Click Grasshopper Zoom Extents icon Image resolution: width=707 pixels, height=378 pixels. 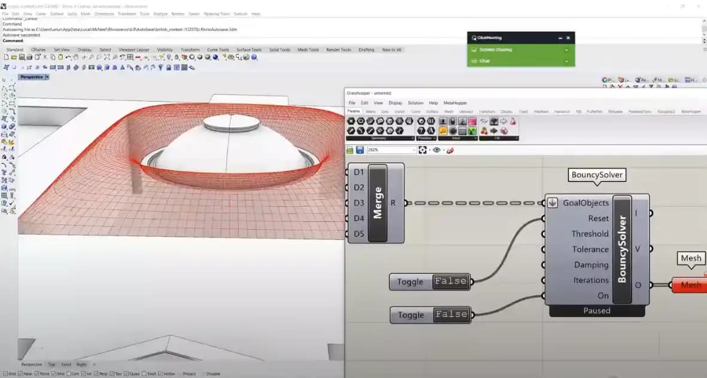pyautogui.click(x=422, y=150)
